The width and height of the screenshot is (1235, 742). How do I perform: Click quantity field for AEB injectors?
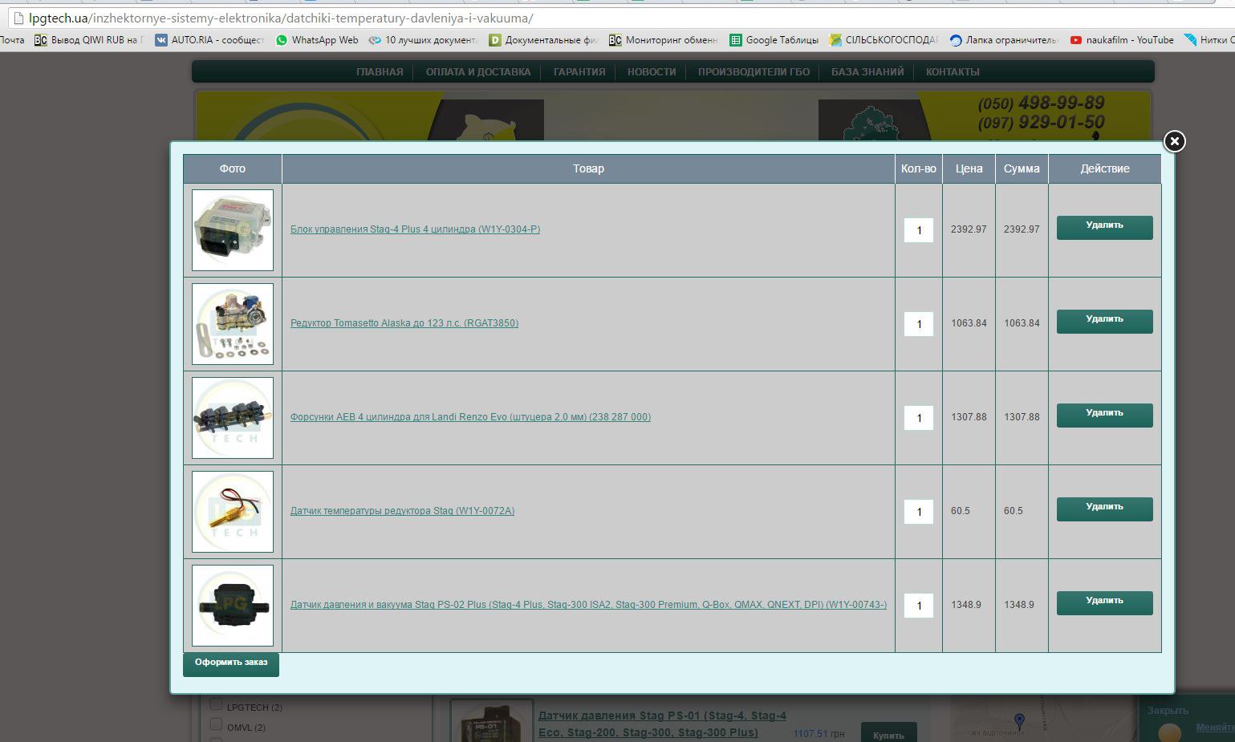pyautogui.click(x=918, y=418)
